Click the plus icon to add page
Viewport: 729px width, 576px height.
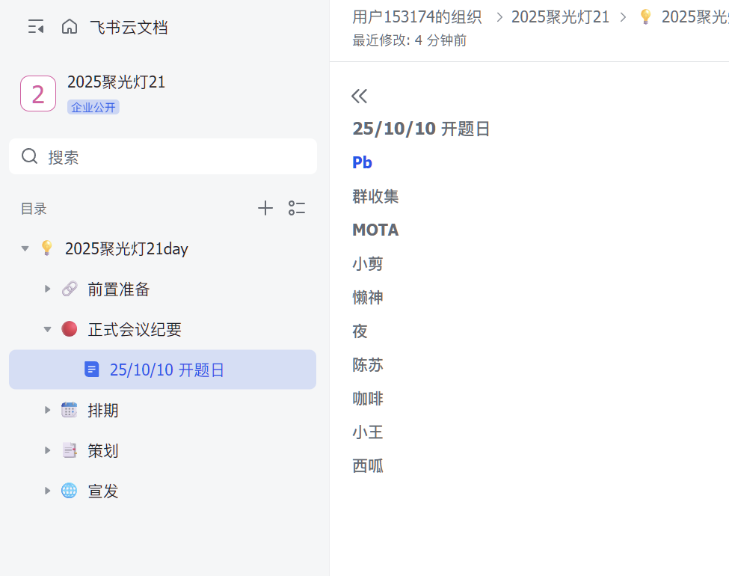tap(265, 209)
